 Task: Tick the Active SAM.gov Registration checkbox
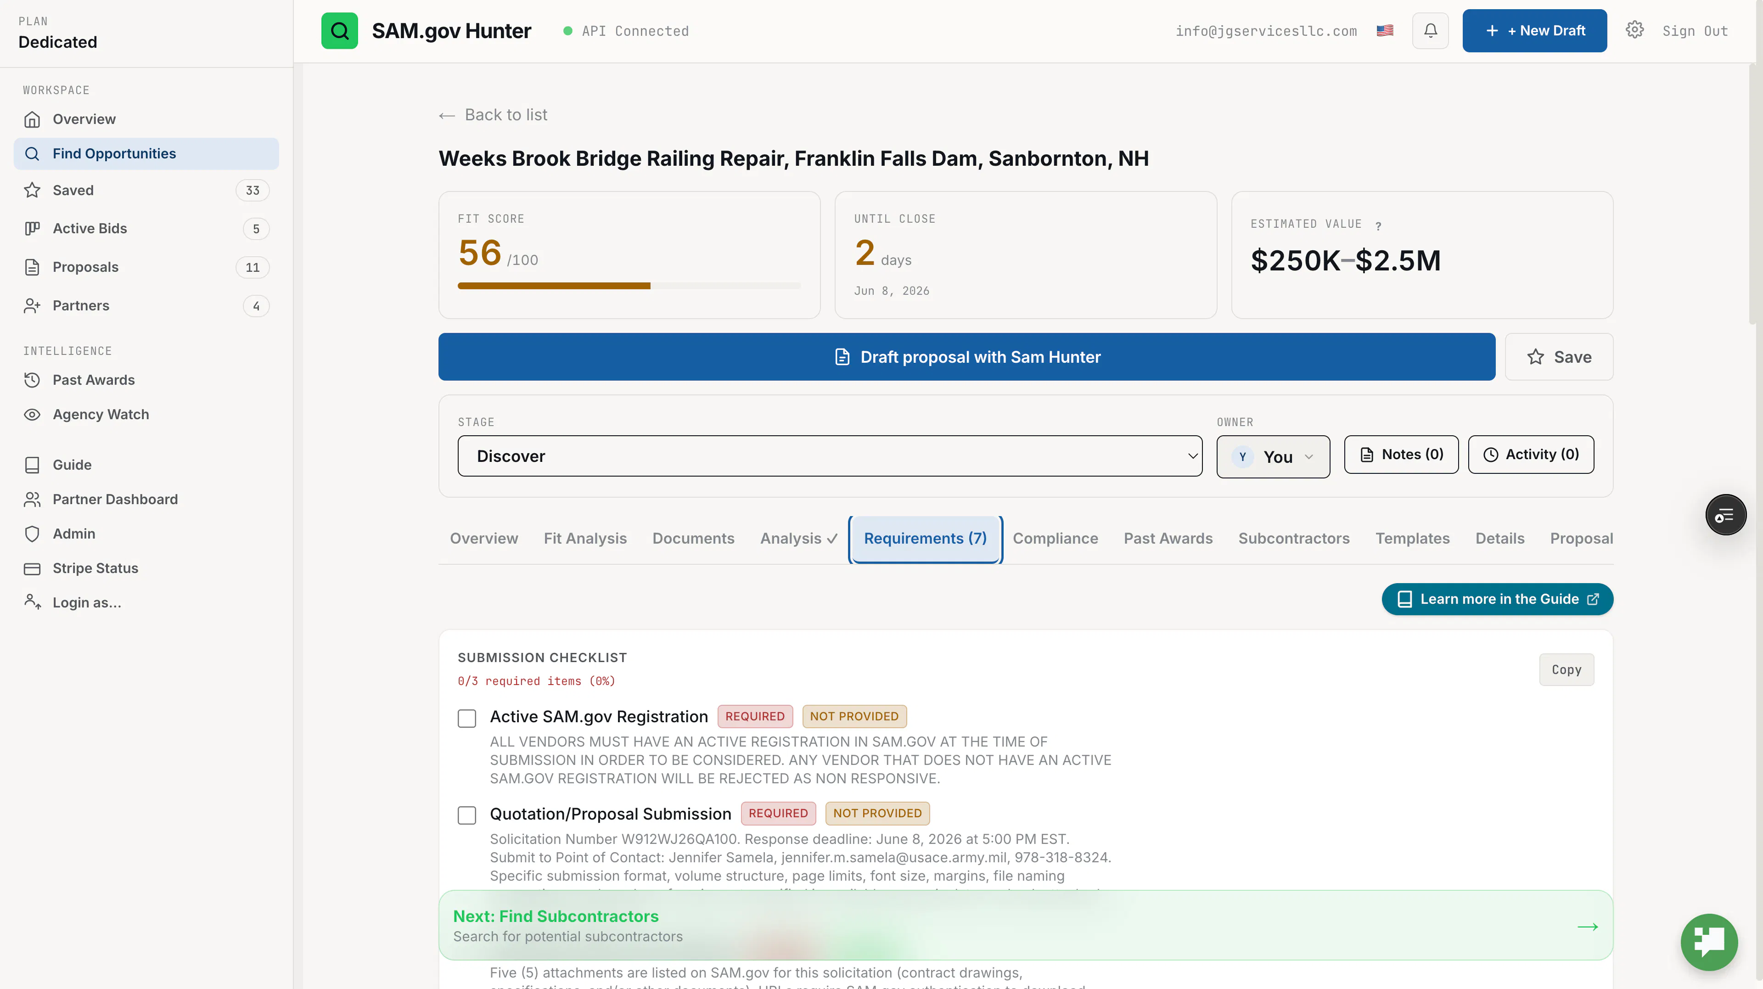click(467, 718)
